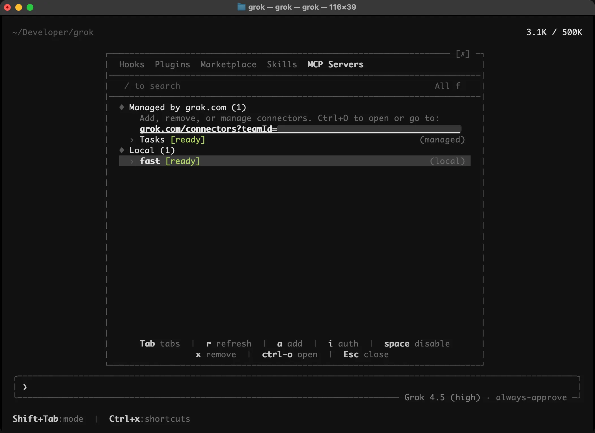The image size is (595, 433).
Task: Click the green zoom window button
Action: 30,7
